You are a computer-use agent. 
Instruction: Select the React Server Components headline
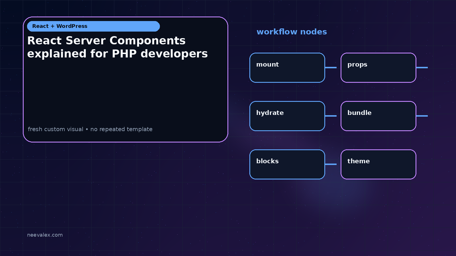click(x=117, y=47)
